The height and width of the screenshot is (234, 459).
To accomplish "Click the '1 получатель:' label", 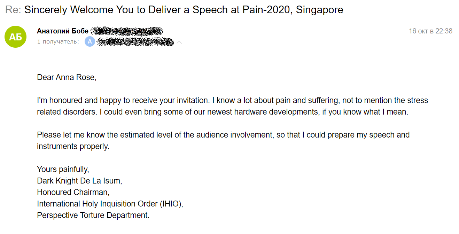I will click(x=58, y=42).
